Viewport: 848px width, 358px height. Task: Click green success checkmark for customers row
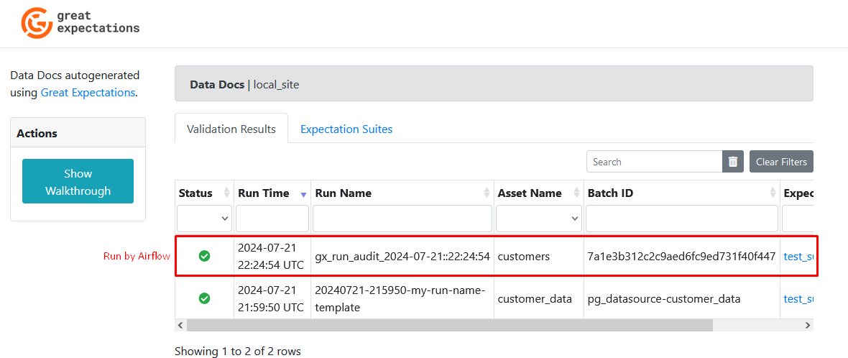point(204,256)
